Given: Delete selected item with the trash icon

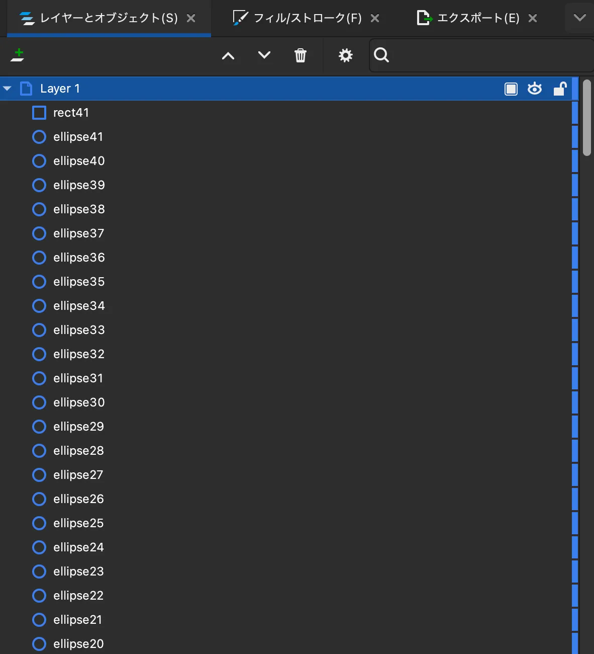Looking at the screenshot, I should pyautogui.click(x=301, y=55).
